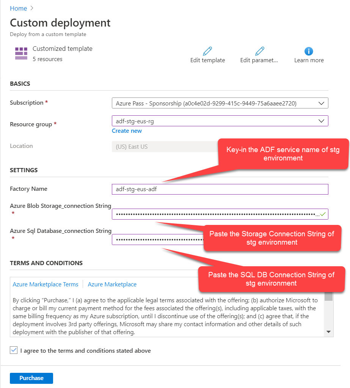Click the breadcrumb chevron after Home
Viewport: 350px width, 388px height.
click(x=32, y=8)
